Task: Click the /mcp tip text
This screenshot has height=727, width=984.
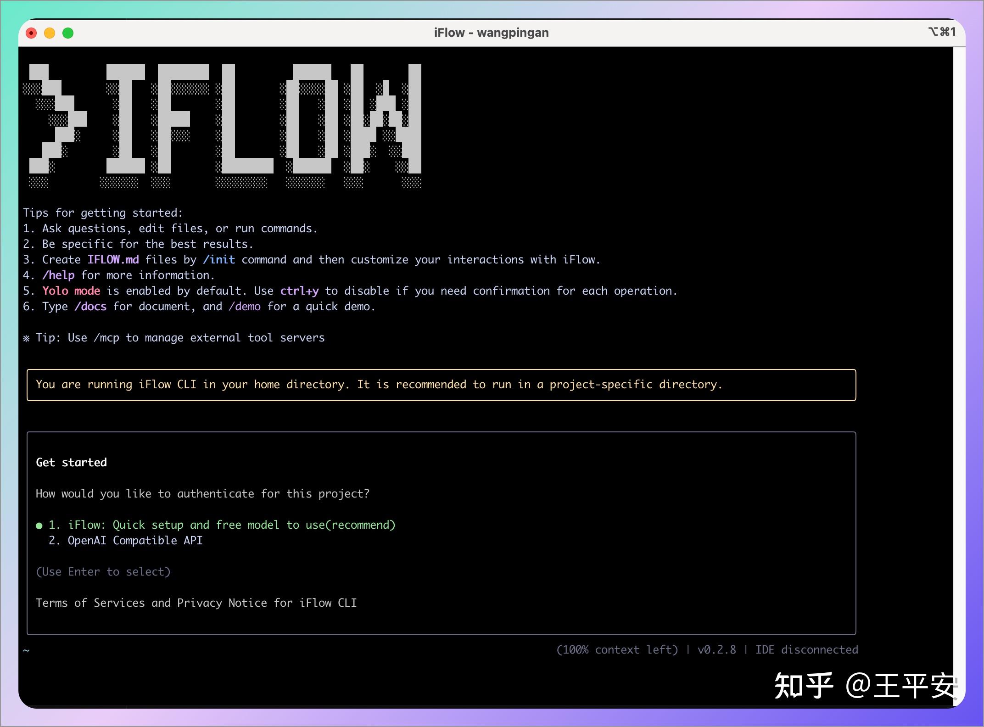Action: (x=106, y=337)
